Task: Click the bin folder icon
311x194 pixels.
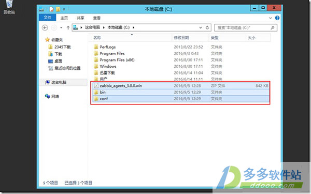Action: (x=96, y=92)
